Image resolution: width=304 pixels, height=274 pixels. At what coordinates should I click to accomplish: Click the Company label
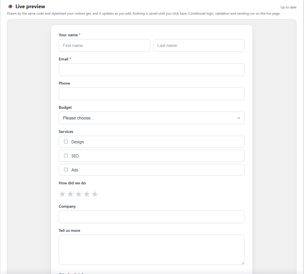67,206
